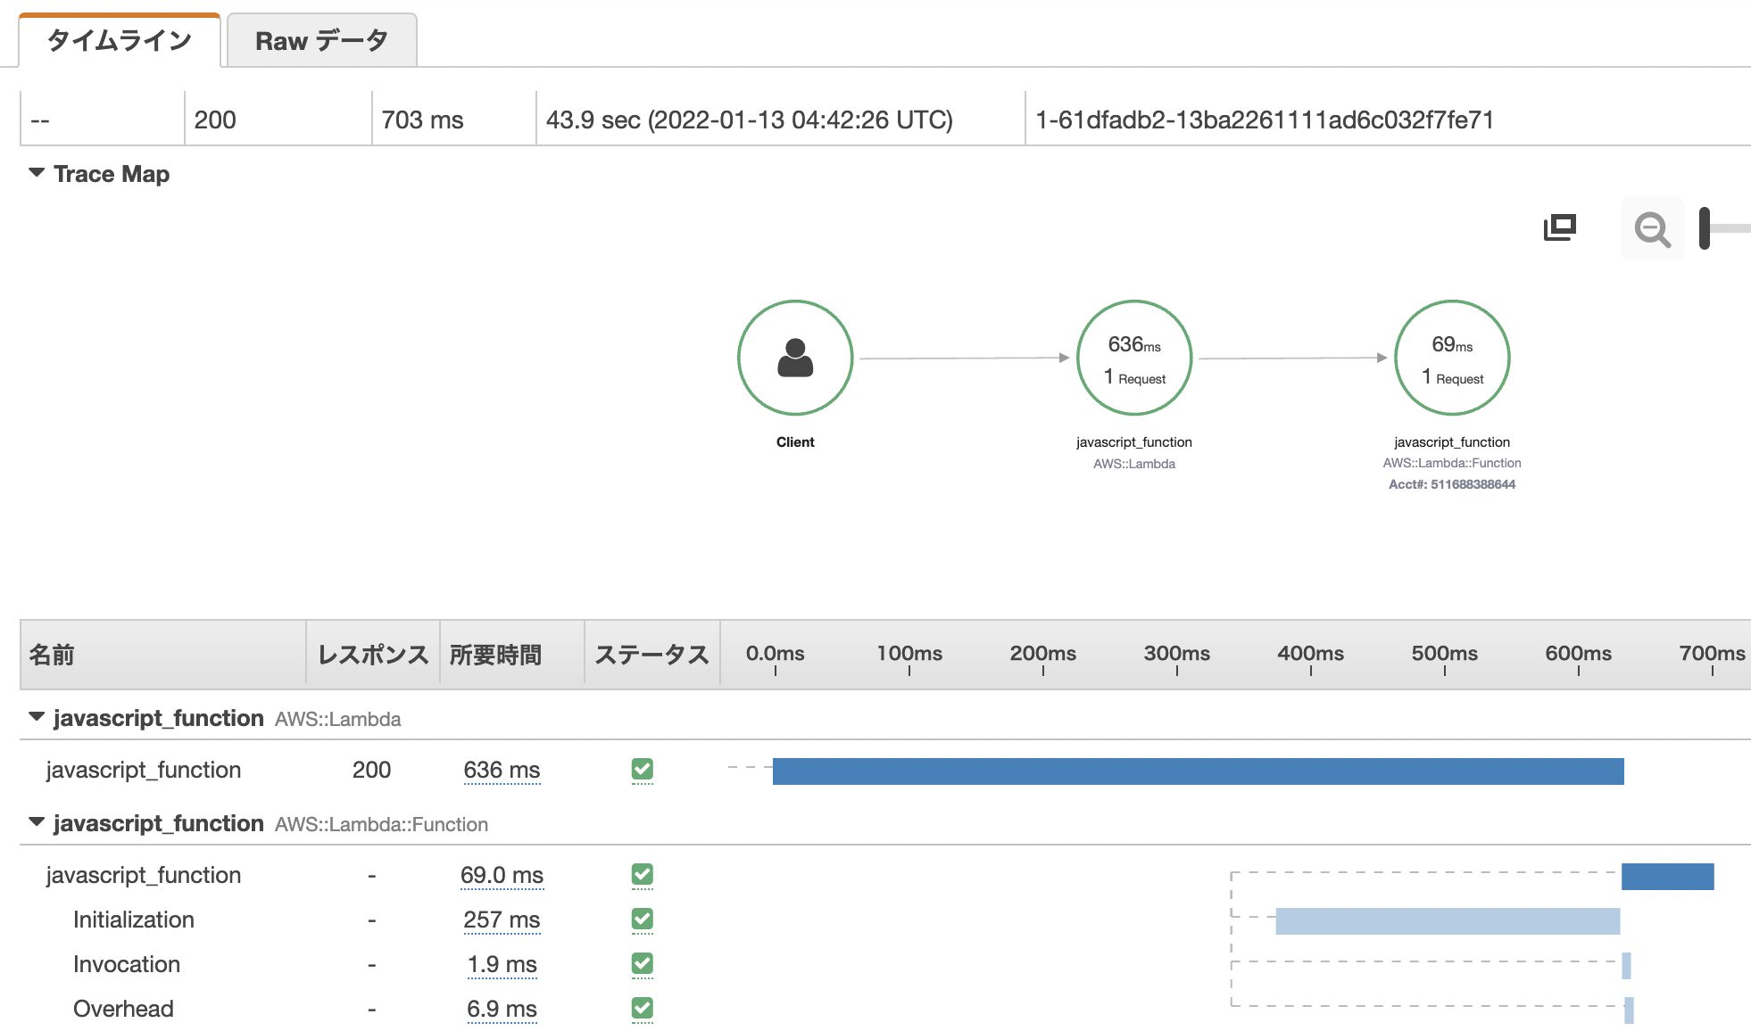This screenshot has height=1031, width=1751.
Task: Select the Client user node icon
Action: [x=795, y=358]
